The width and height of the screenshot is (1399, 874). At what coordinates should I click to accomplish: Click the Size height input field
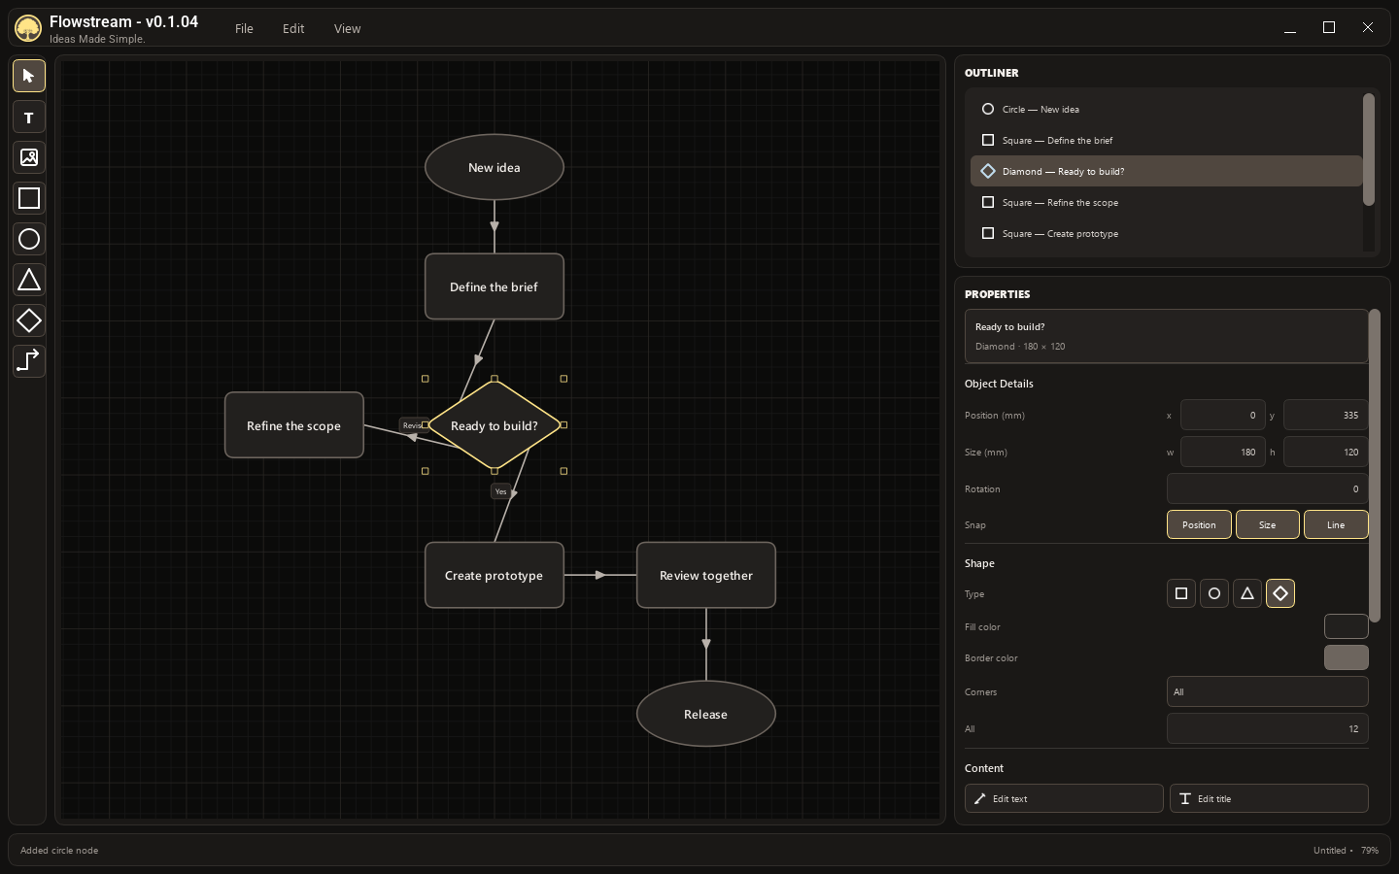click(x=1326, y=452)
